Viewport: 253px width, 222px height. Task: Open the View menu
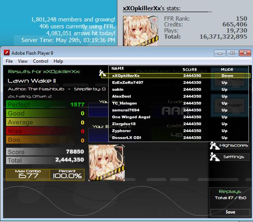[23, 61]
